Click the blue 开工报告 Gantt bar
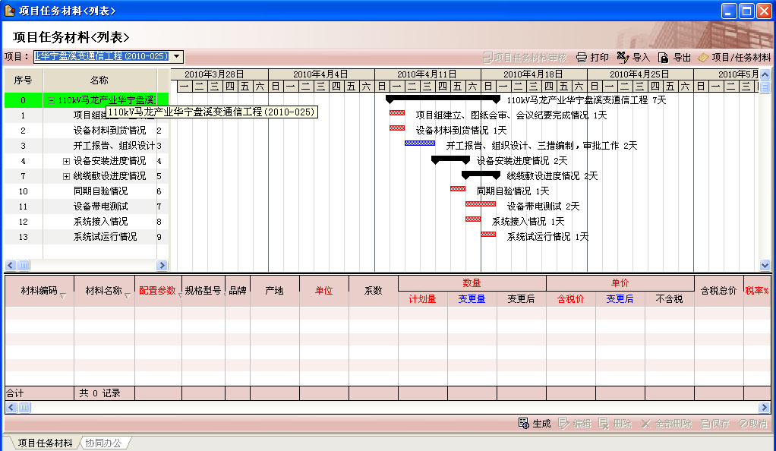Viewport: 776px width, 451px height. (x=419, y=143)
